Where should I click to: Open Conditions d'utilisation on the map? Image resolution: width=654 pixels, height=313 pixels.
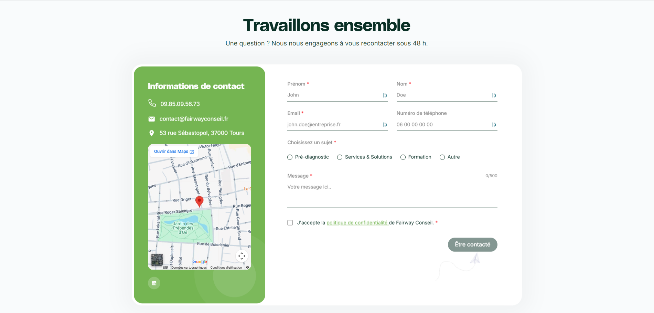226,268
